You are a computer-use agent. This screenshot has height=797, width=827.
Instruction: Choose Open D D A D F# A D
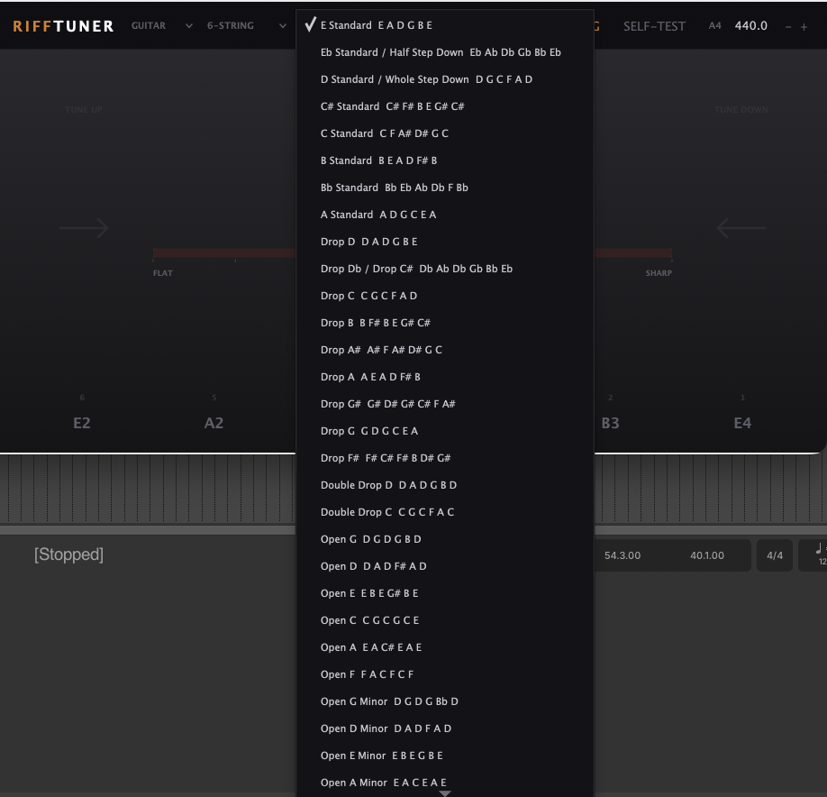[x=445, y=566]
